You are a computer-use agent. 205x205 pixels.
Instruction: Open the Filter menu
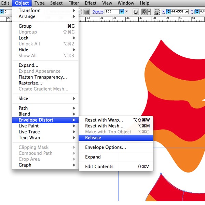point(73,3)
